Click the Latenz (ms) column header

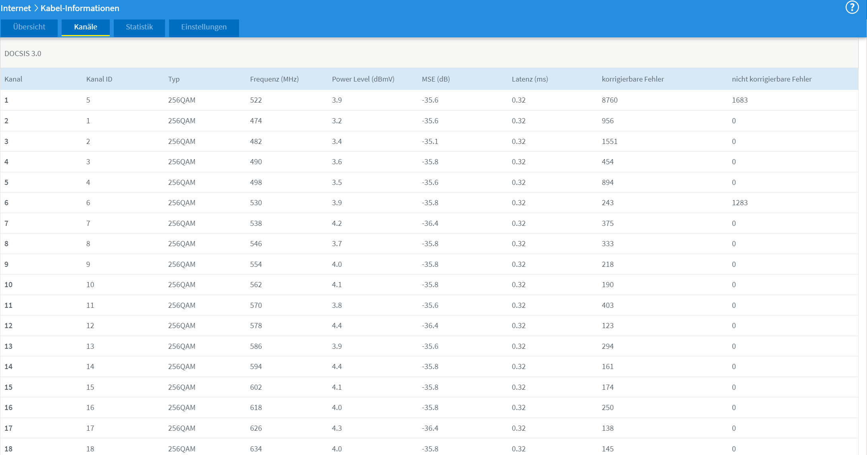pyautogui.click(x=529, y=79)
